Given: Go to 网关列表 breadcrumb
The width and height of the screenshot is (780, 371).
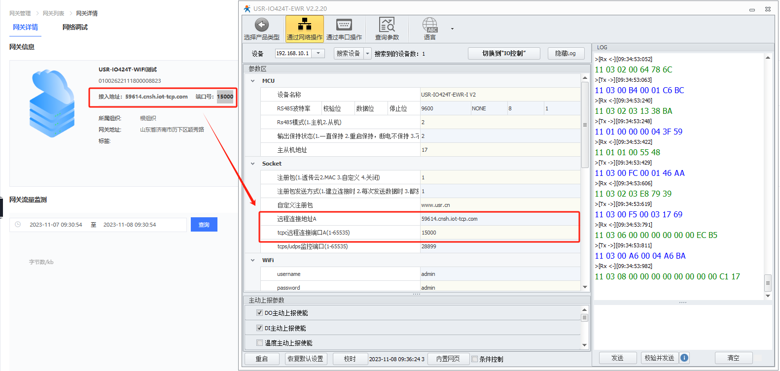Looking at the screenshot, I should (53, 13).
